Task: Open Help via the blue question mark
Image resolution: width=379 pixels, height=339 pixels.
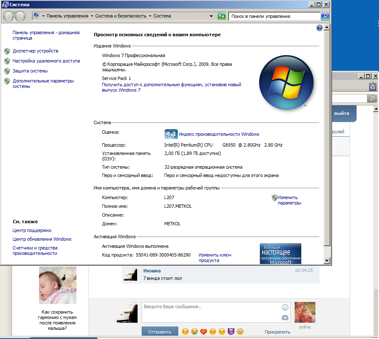Action: tap(319, 28)
